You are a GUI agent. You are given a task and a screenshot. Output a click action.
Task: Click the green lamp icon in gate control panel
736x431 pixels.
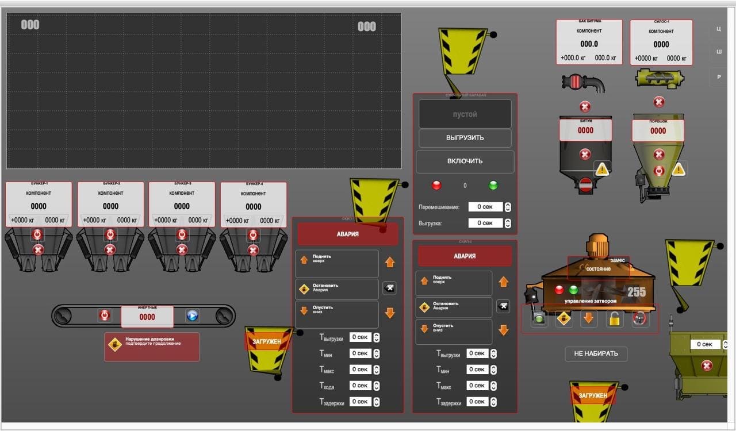point(539,318)
